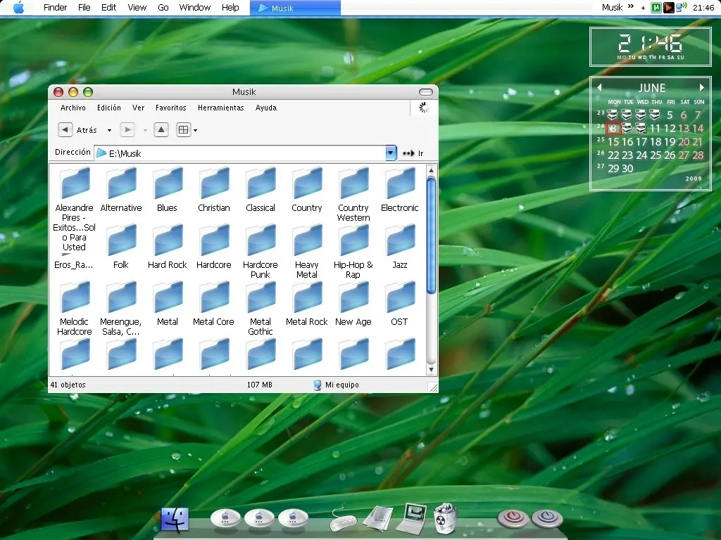Select the Metal folder
Screen dimensions: 721x540
[168, 304]
